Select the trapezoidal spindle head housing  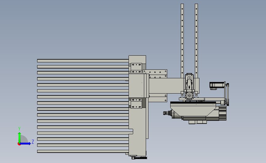(193, 109)
